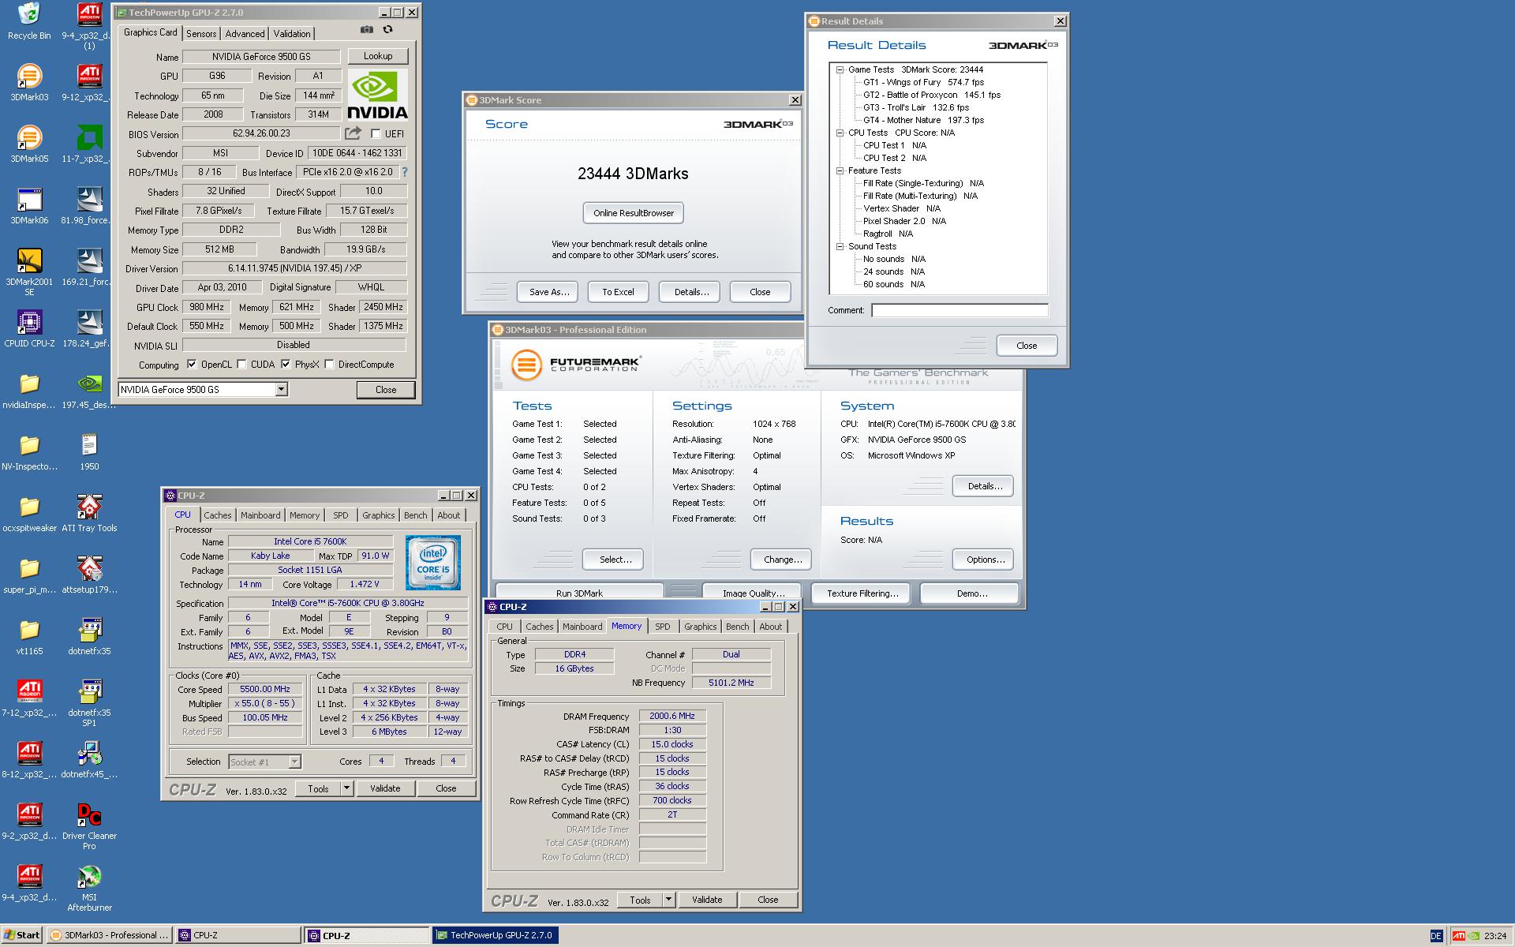Click Validate in CPU-Z Memory window
The width and height of the screenshot is (1515, 947).
coord(707,900)
